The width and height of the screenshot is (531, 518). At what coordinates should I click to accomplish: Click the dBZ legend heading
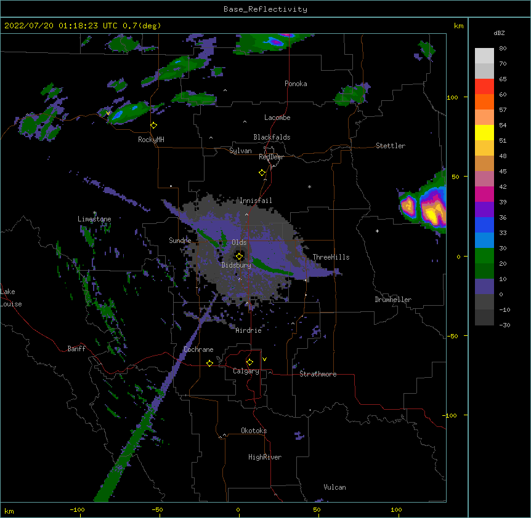499,33
